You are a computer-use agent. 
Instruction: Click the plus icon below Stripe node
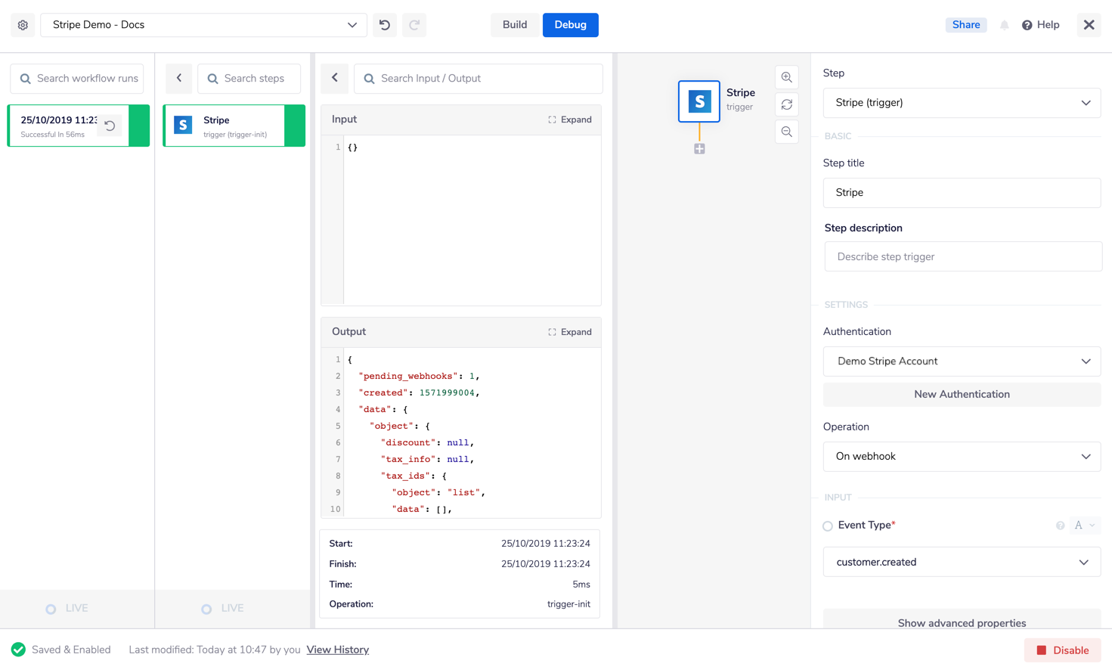[699, 149]
